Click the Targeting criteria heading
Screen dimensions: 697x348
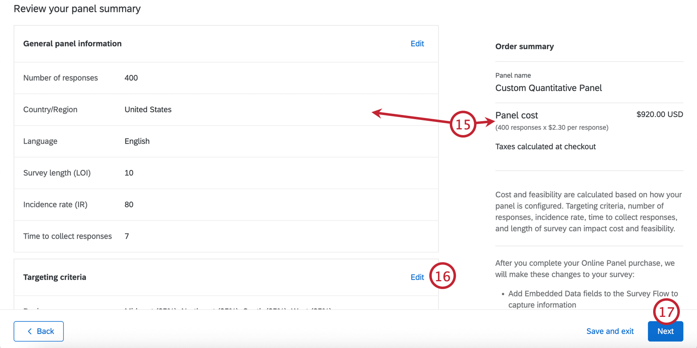point(55,277)
